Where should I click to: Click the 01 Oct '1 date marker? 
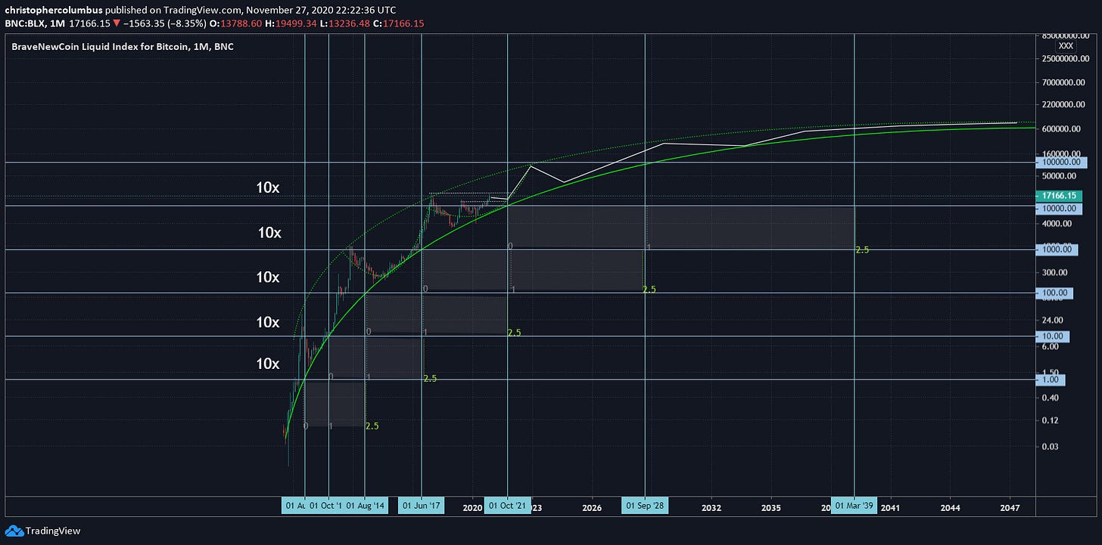pyautogui.click(x=325, y=505)
